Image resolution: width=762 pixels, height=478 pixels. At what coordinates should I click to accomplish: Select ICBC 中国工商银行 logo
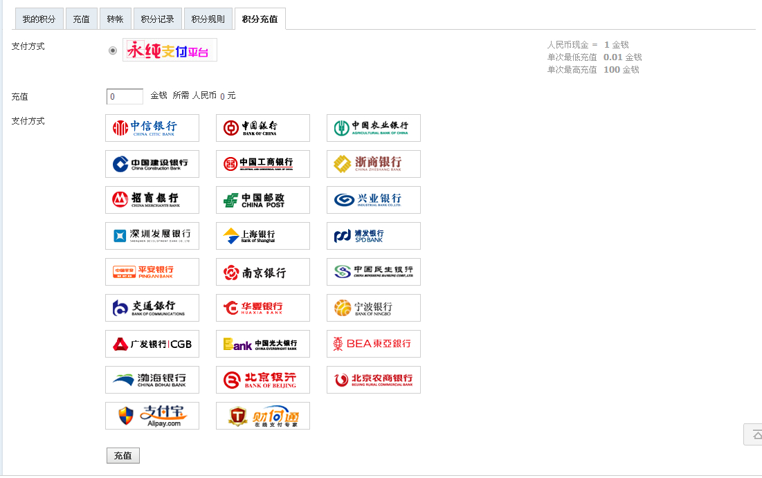pyautogui.click(x=263, y=164)
